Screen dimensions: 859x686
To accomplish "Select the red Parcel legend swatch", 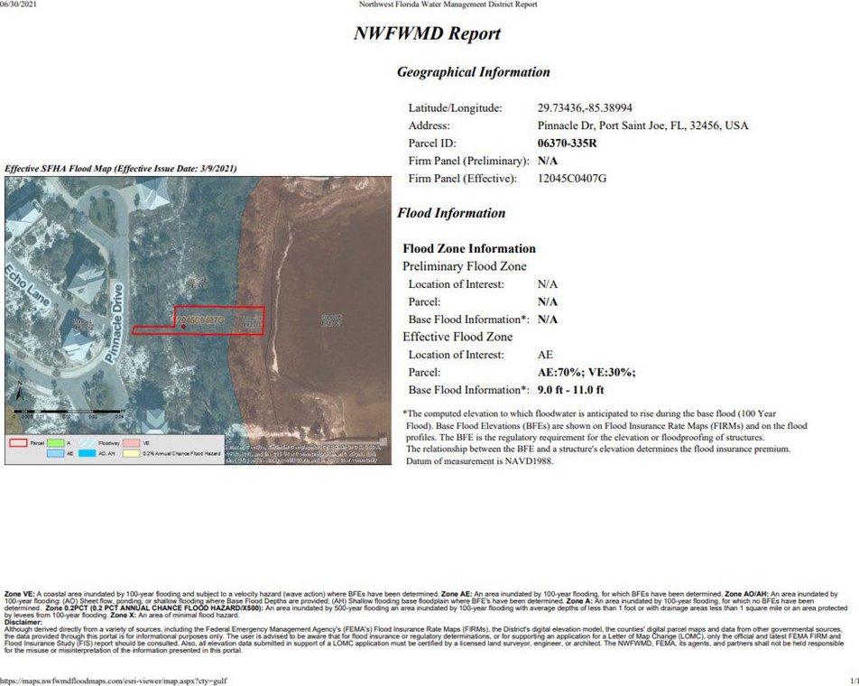I will pos(18,442).
